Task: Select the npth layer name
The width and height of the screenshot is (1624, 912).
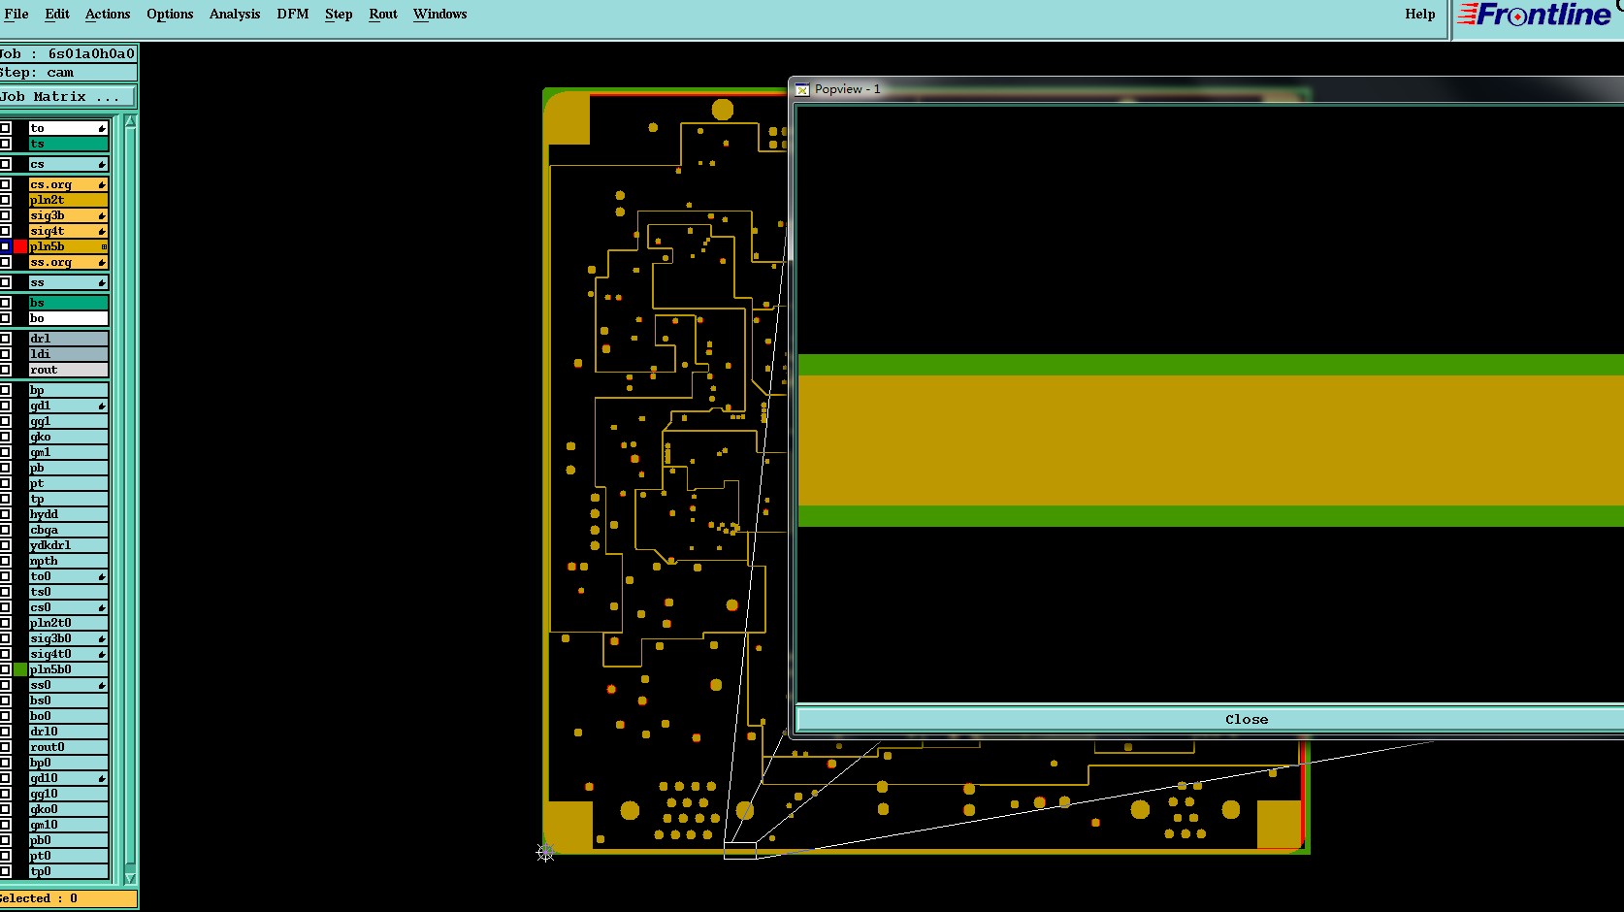Action: 68,561
